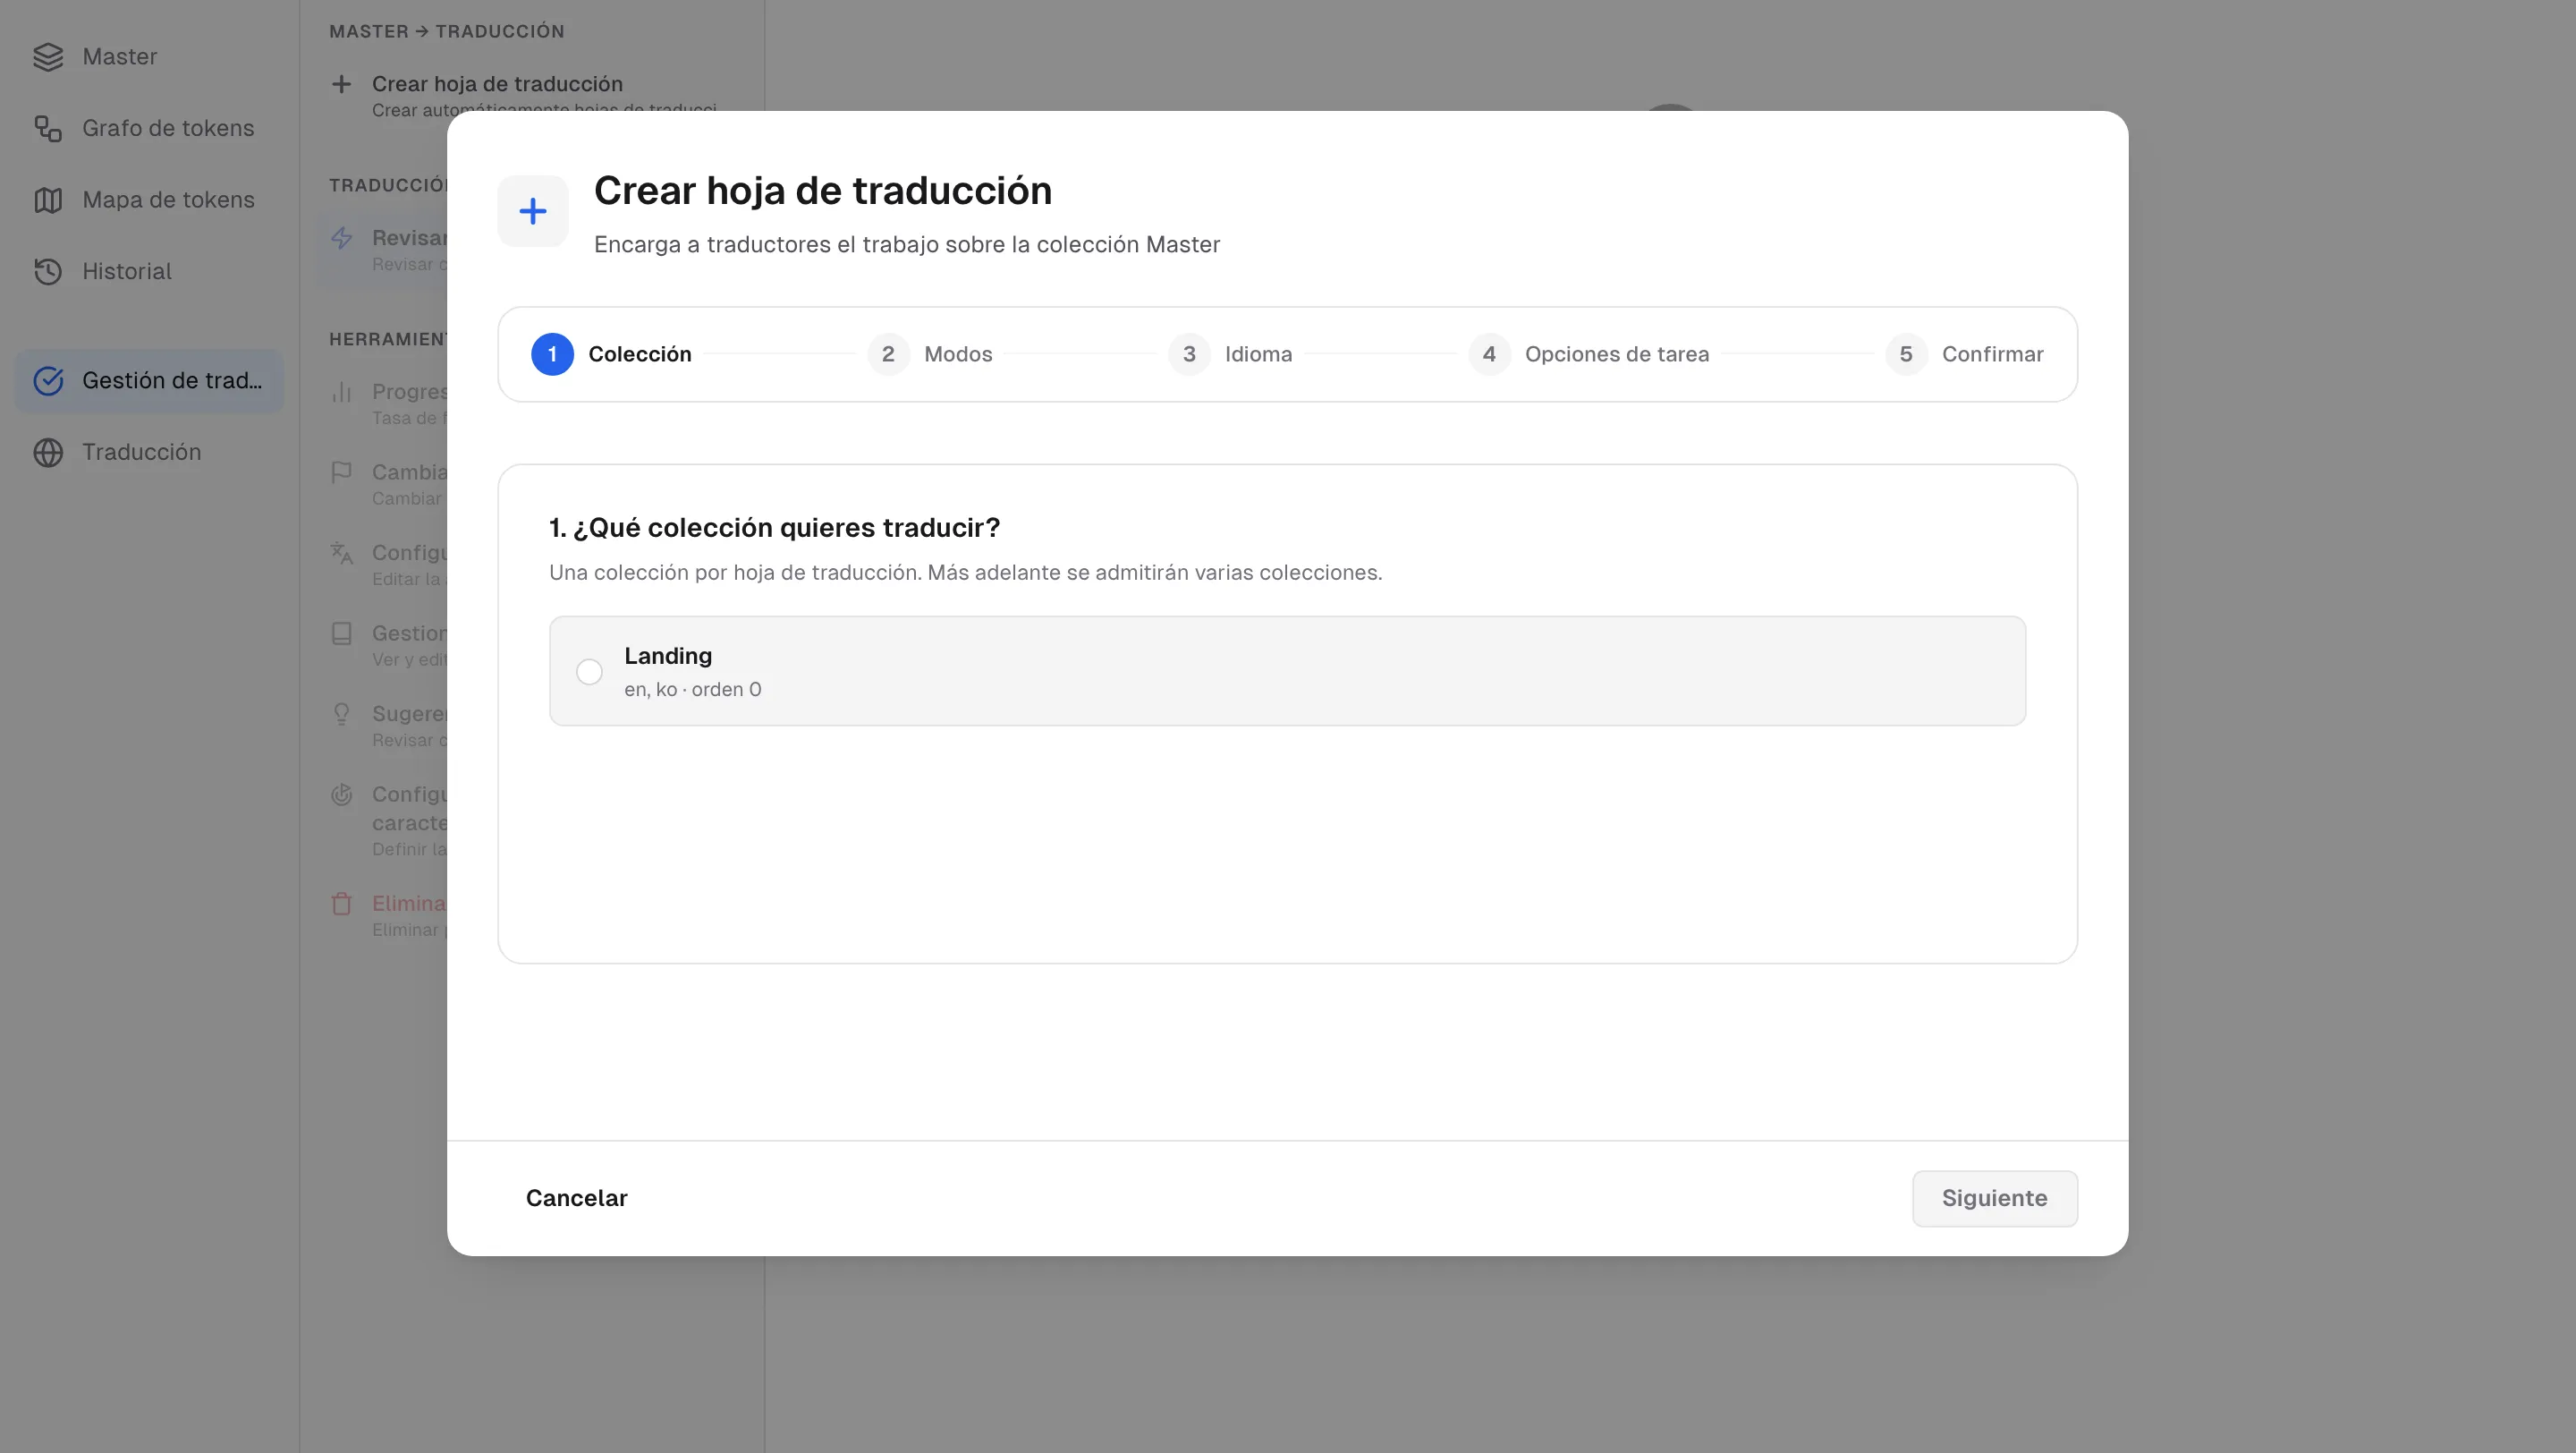Select the Landing collection radio button
The height and width of the screenshot is (1453, 2576).
coord(589,672)
